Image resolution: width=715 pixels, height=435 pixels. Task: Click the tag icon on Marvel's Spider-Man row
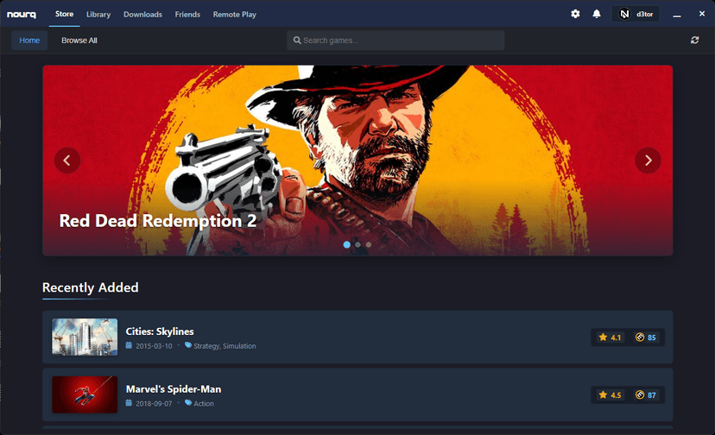188,402
